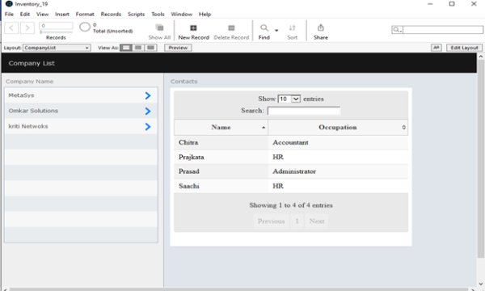Click the Share toolbar icon
Screen dimensions: 485x291
321,27
